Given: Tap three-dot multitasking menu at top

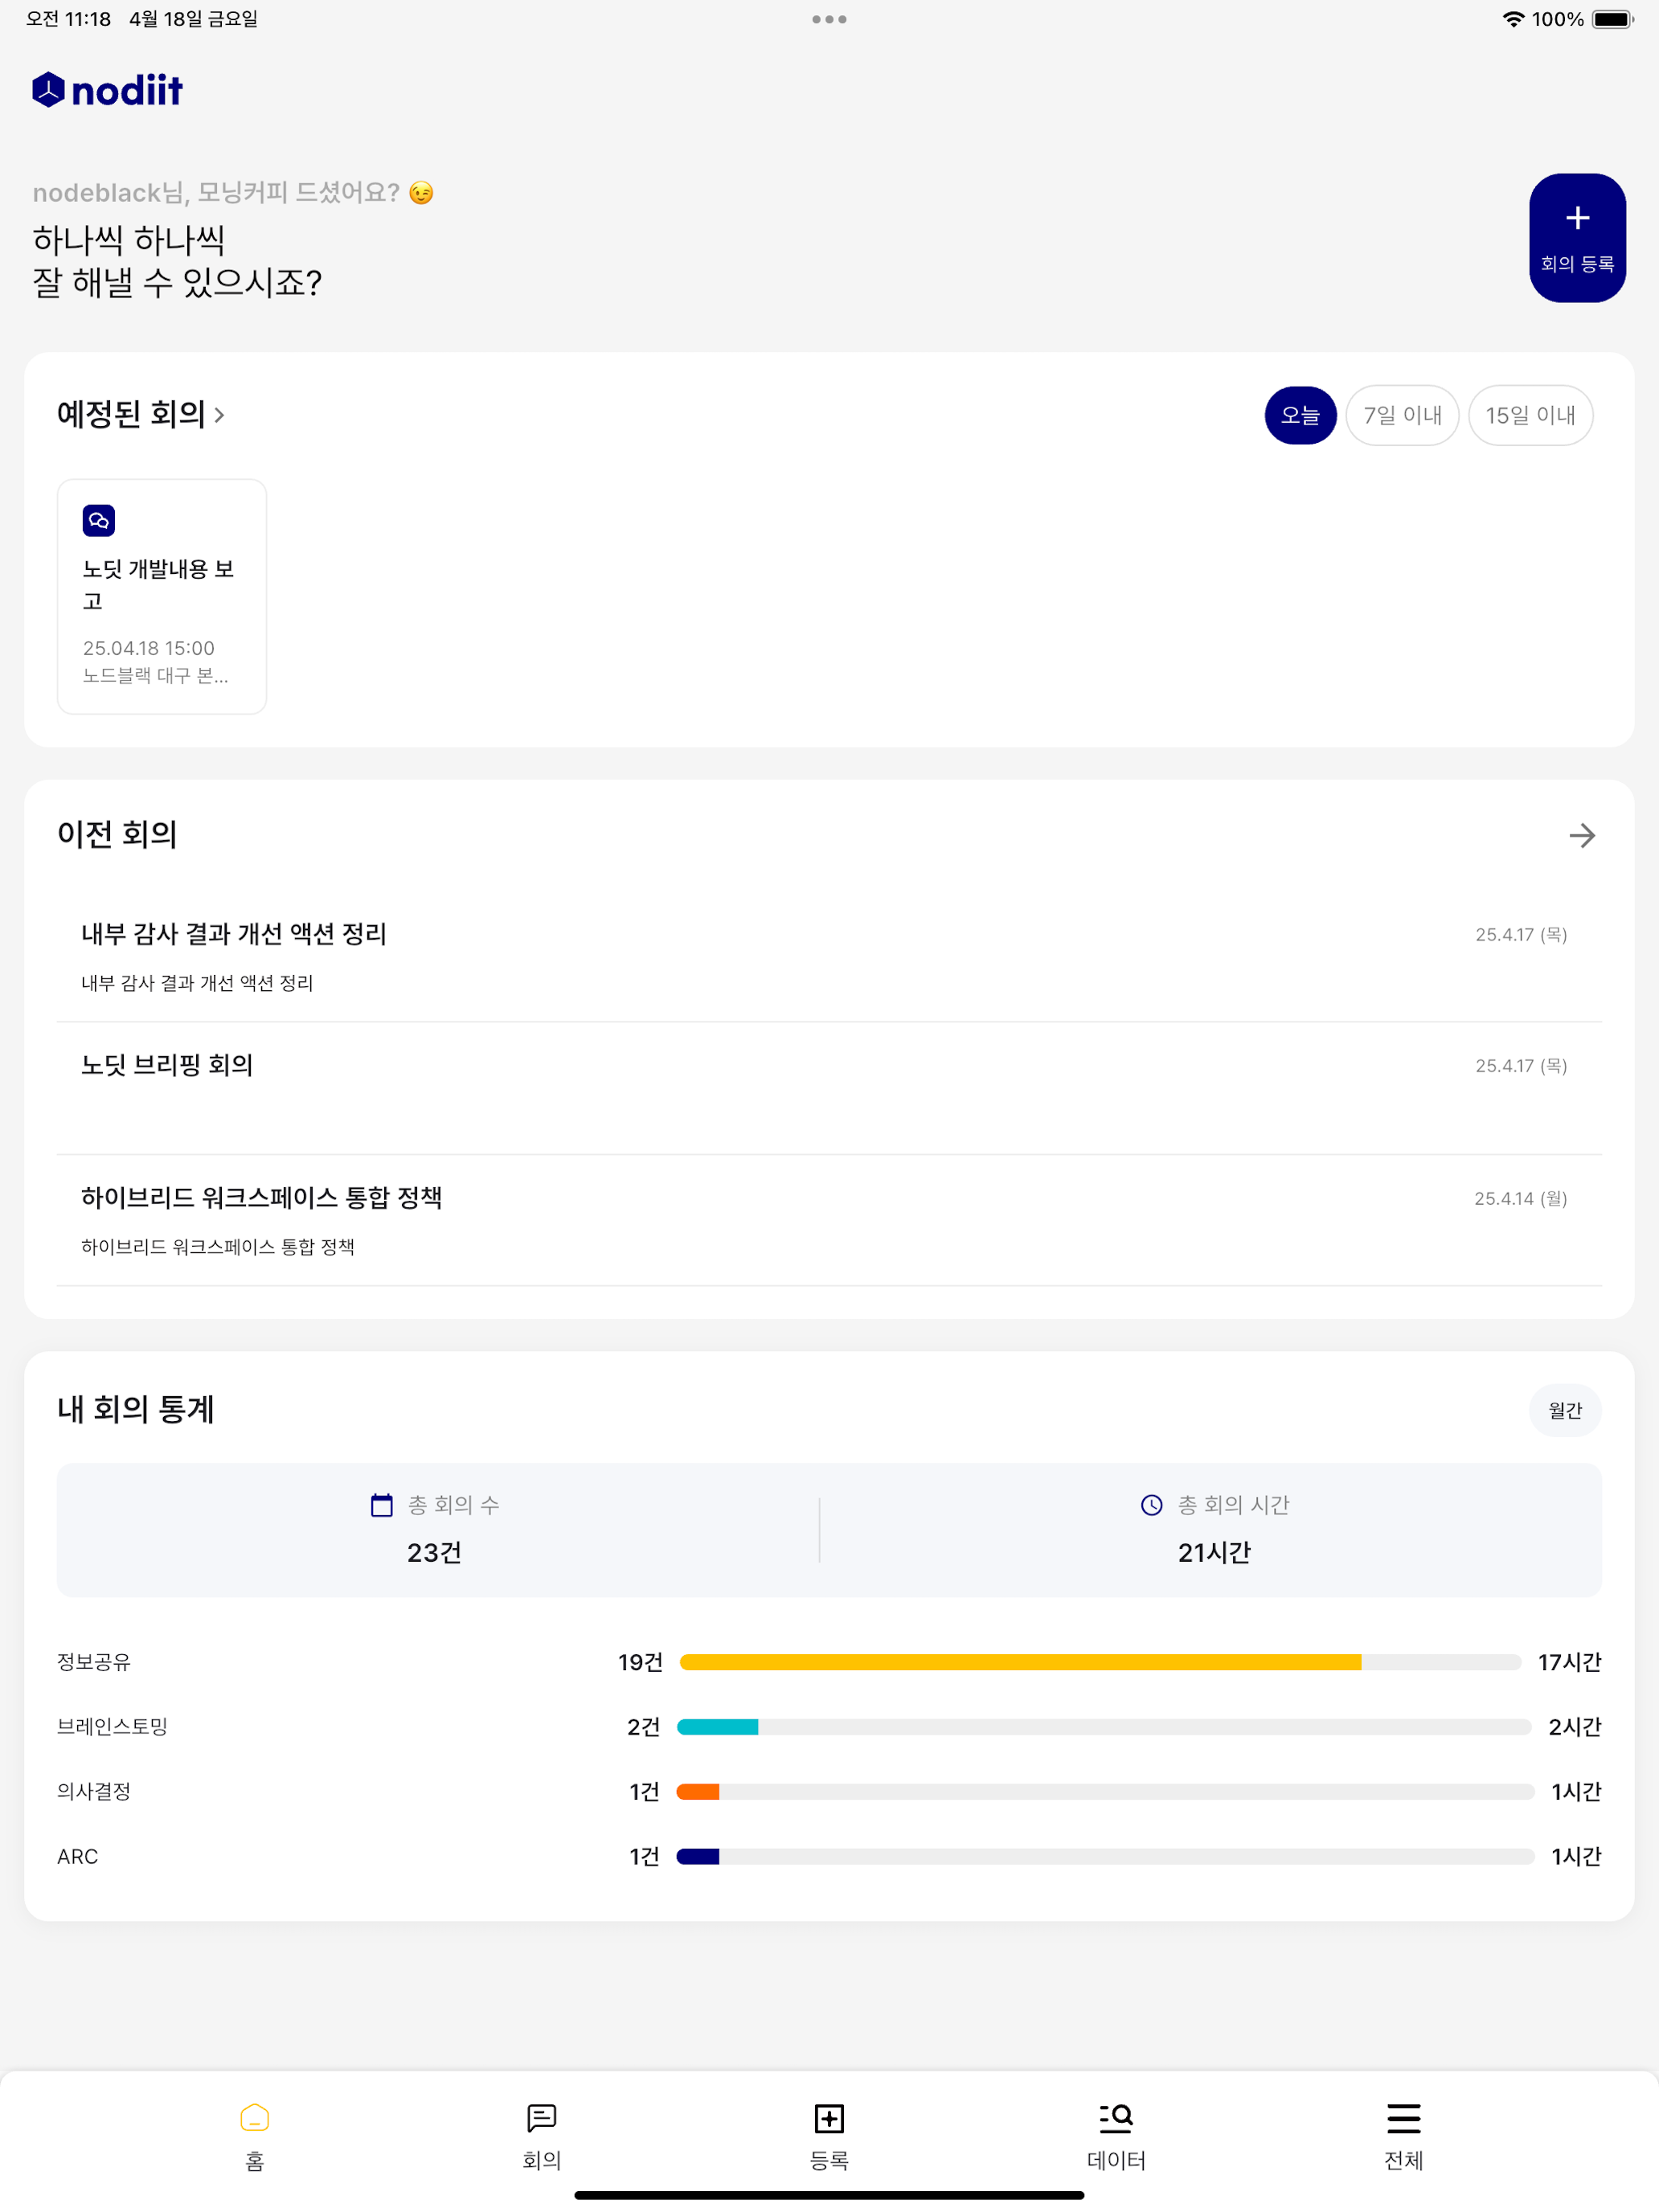Looking at the screenshot, I should point(829,19).
